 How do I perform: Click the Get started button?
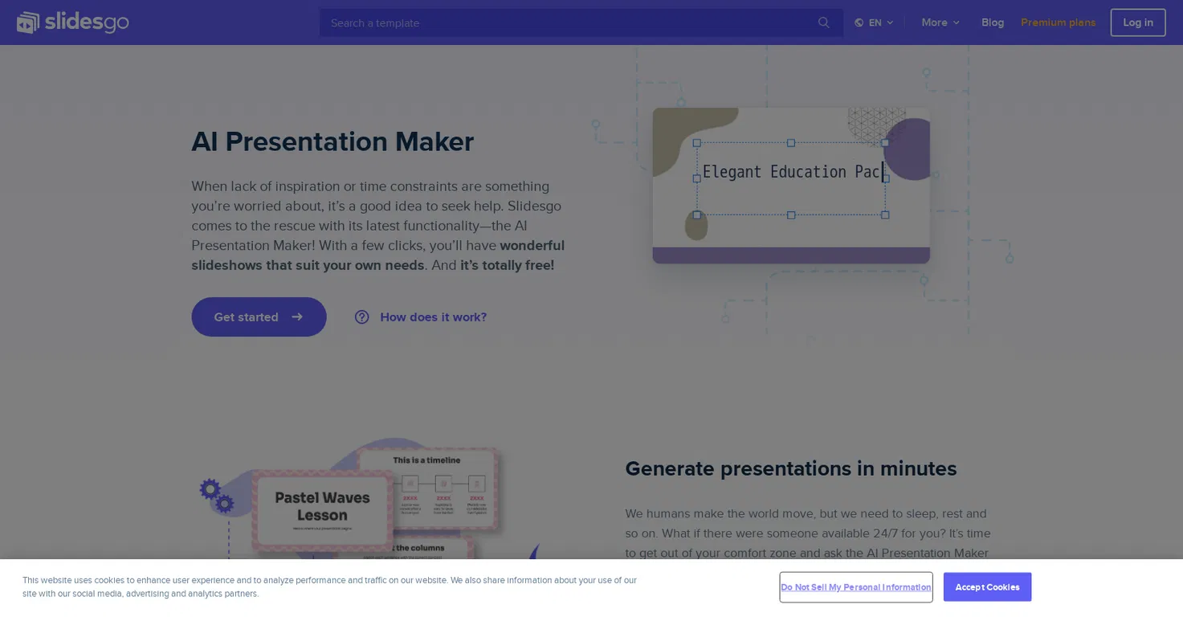[259, 317]
